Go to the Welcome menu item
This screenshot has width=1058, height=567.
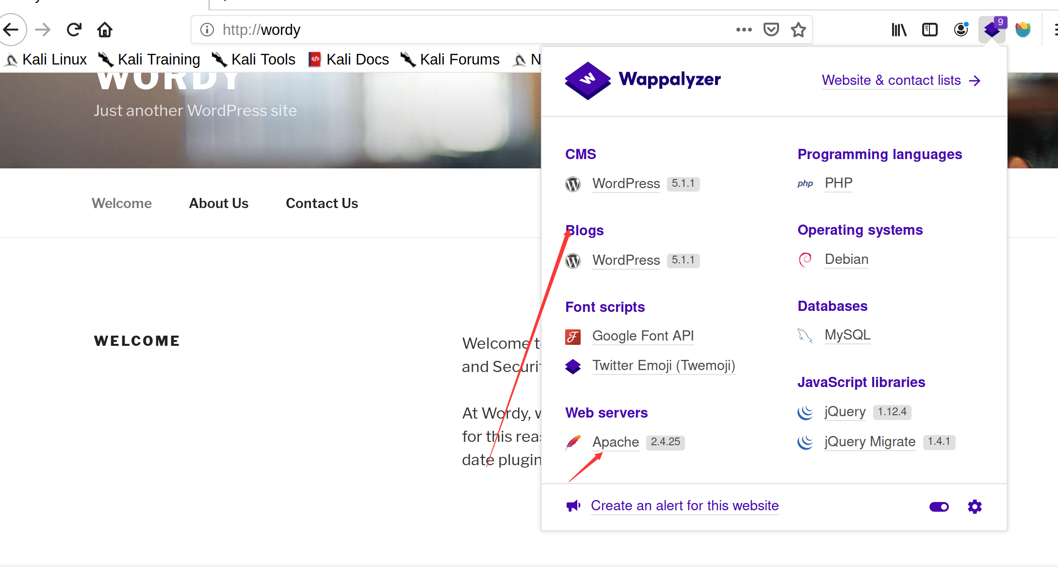122,203
